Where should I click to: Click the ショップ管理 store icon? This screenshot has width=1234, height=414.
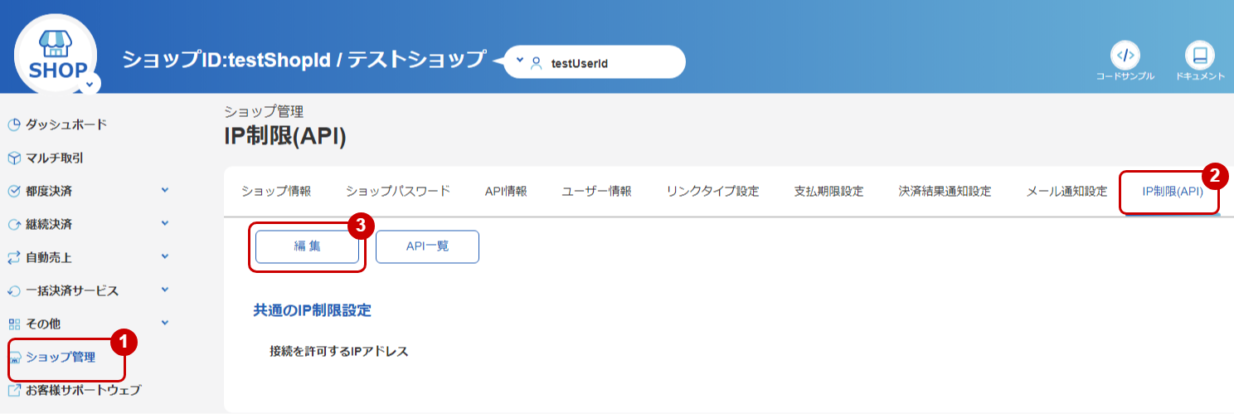(x=14, y=358)
